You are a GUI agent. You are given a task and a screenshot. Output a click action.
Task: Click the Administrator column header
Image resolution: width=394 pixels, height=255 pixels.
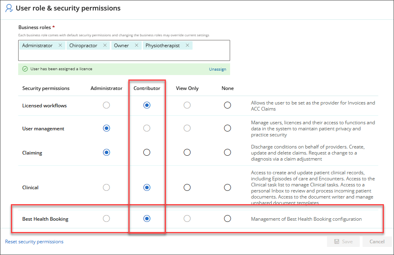click(106, 88)
